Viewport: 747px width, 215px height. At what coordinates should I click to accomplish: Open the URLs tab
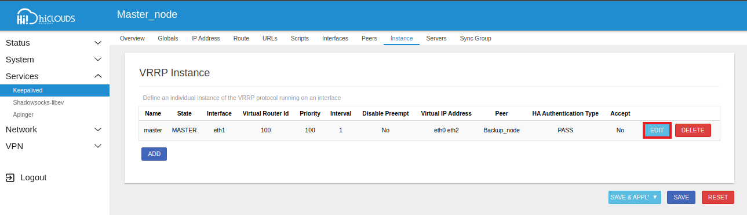coord(270,38)
